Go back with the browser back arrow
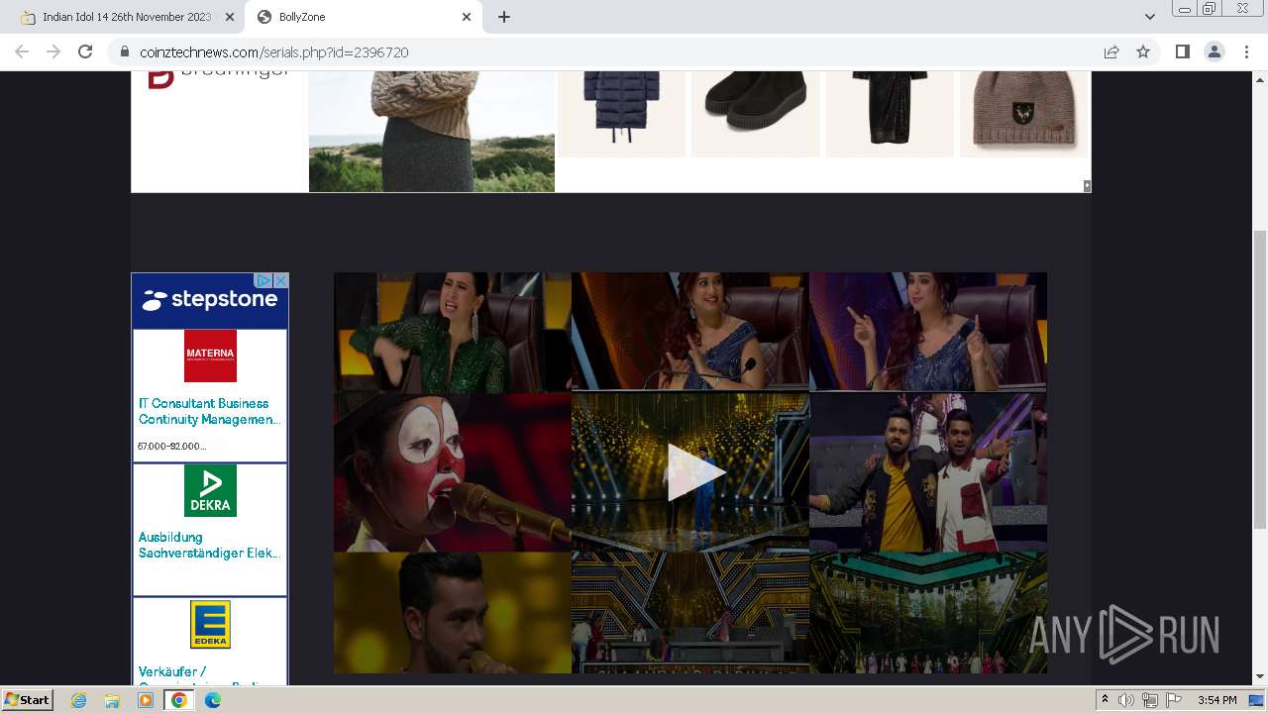The width and height of the screenshot is (1268, 713). coord(22,51)
